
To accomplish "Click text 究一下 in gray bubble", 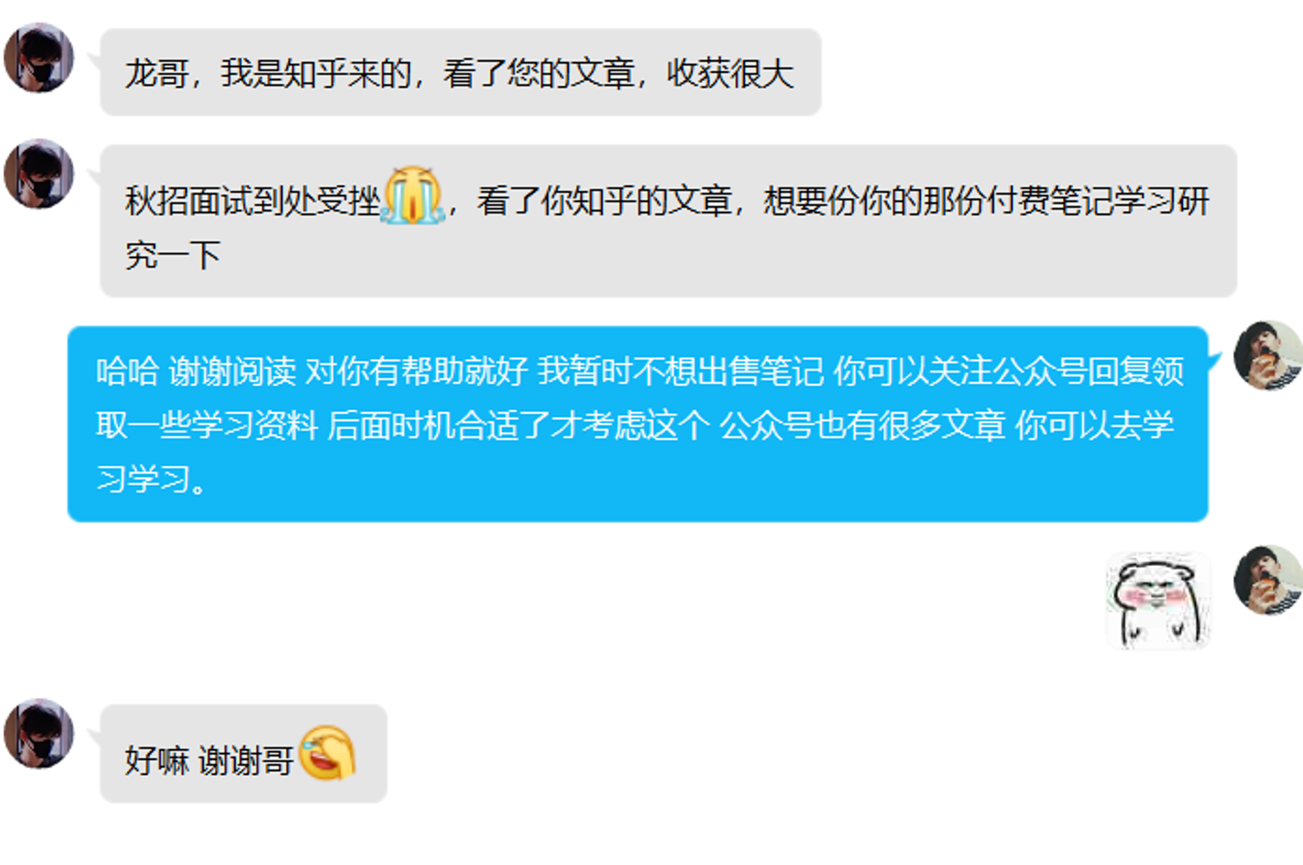I will (173, 255).
